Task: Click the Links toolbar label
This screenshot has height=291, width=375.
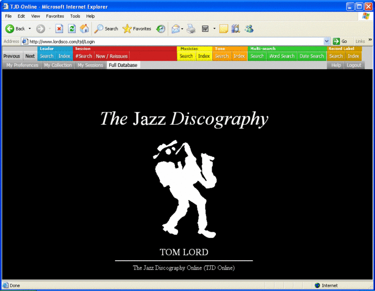Action: pyautogui.click(x=360, y=41)
